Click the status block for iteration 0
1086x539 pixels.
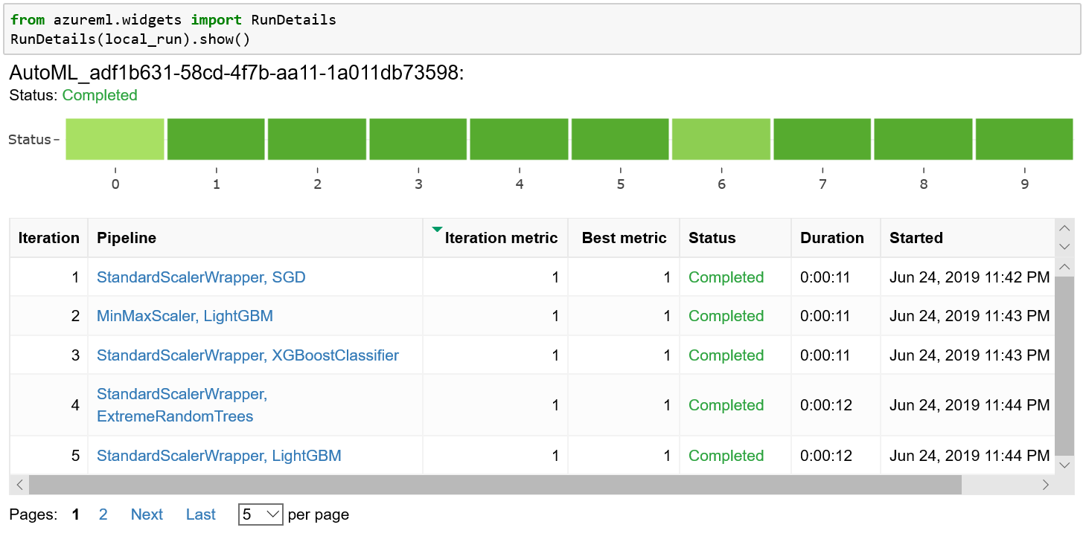tap(115, 139)
